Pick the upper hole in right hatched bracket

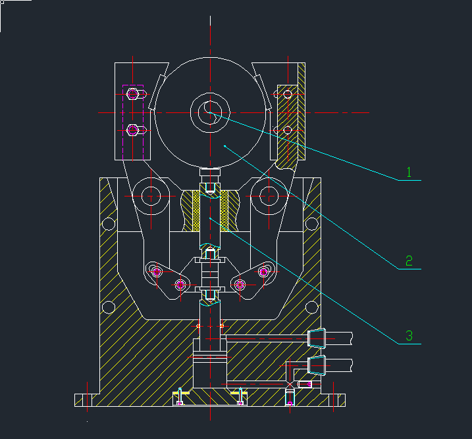[288, 94]
